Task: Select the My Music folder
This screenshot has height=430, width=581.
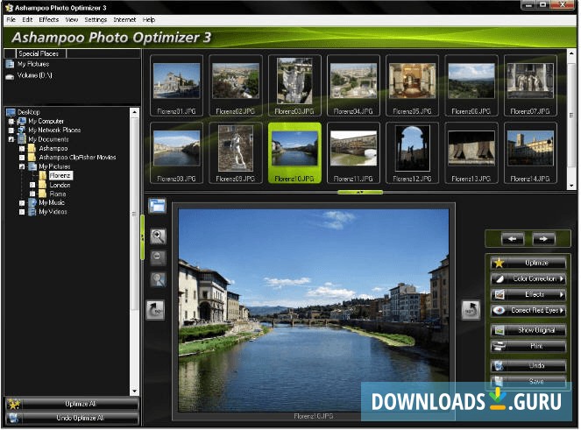Action: click(x=52, y=202)
